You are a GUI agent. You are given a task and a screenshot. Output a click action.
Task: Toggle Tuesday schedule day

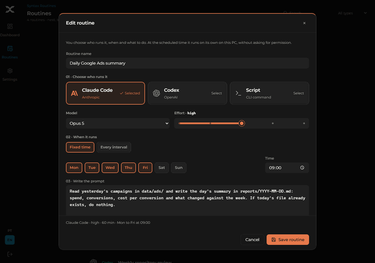pyautogui.click(x=92, y=168)
